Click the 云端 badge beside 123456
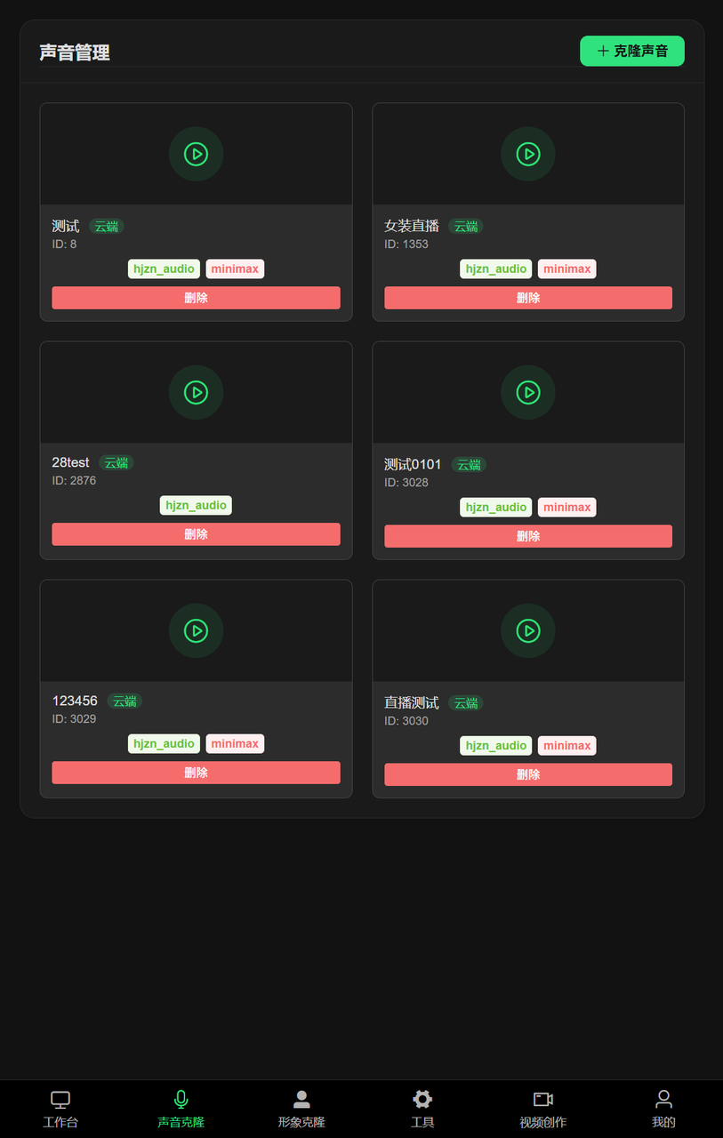Viewport: 723px width, 1138px height. (x=125, y=701)
